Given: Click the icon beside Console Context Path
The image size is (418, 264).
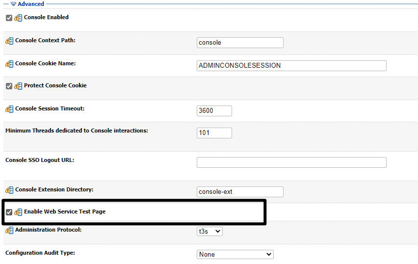Looking at the screenshot, I should pos(9,41).
